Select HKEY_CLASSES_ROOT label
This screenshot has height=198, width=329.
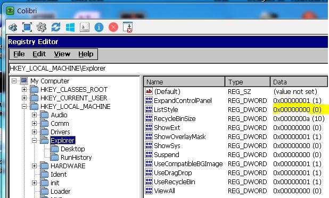tap(74, 90)
